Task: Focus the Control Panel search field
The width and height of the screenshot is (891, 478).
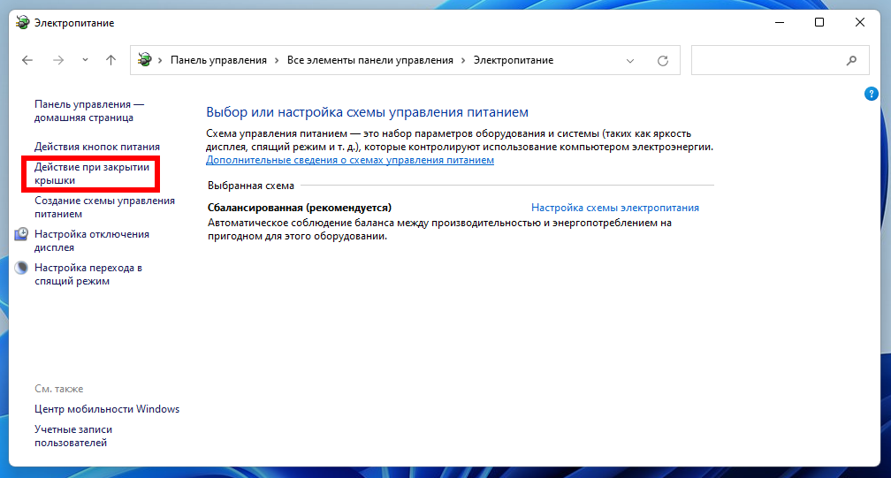Action: (765, 61)
